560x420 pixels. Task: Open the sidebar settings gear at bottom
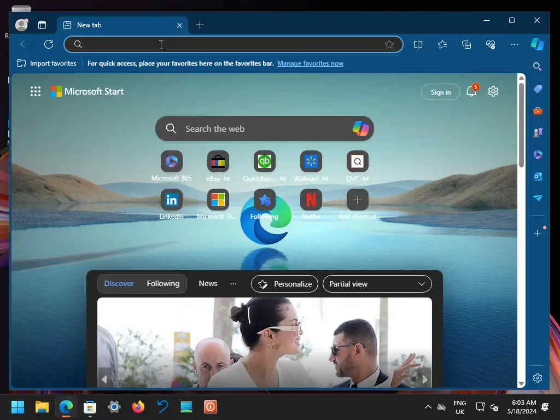[x=537, y=378]
